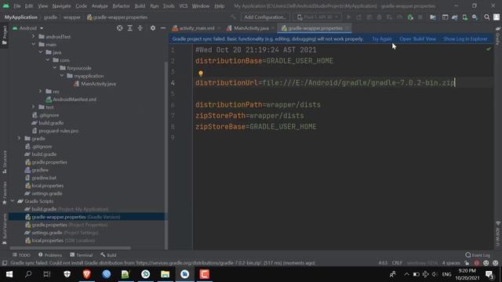Click the CRLF line separator indicator
The image size is (502, 282).
397,263
